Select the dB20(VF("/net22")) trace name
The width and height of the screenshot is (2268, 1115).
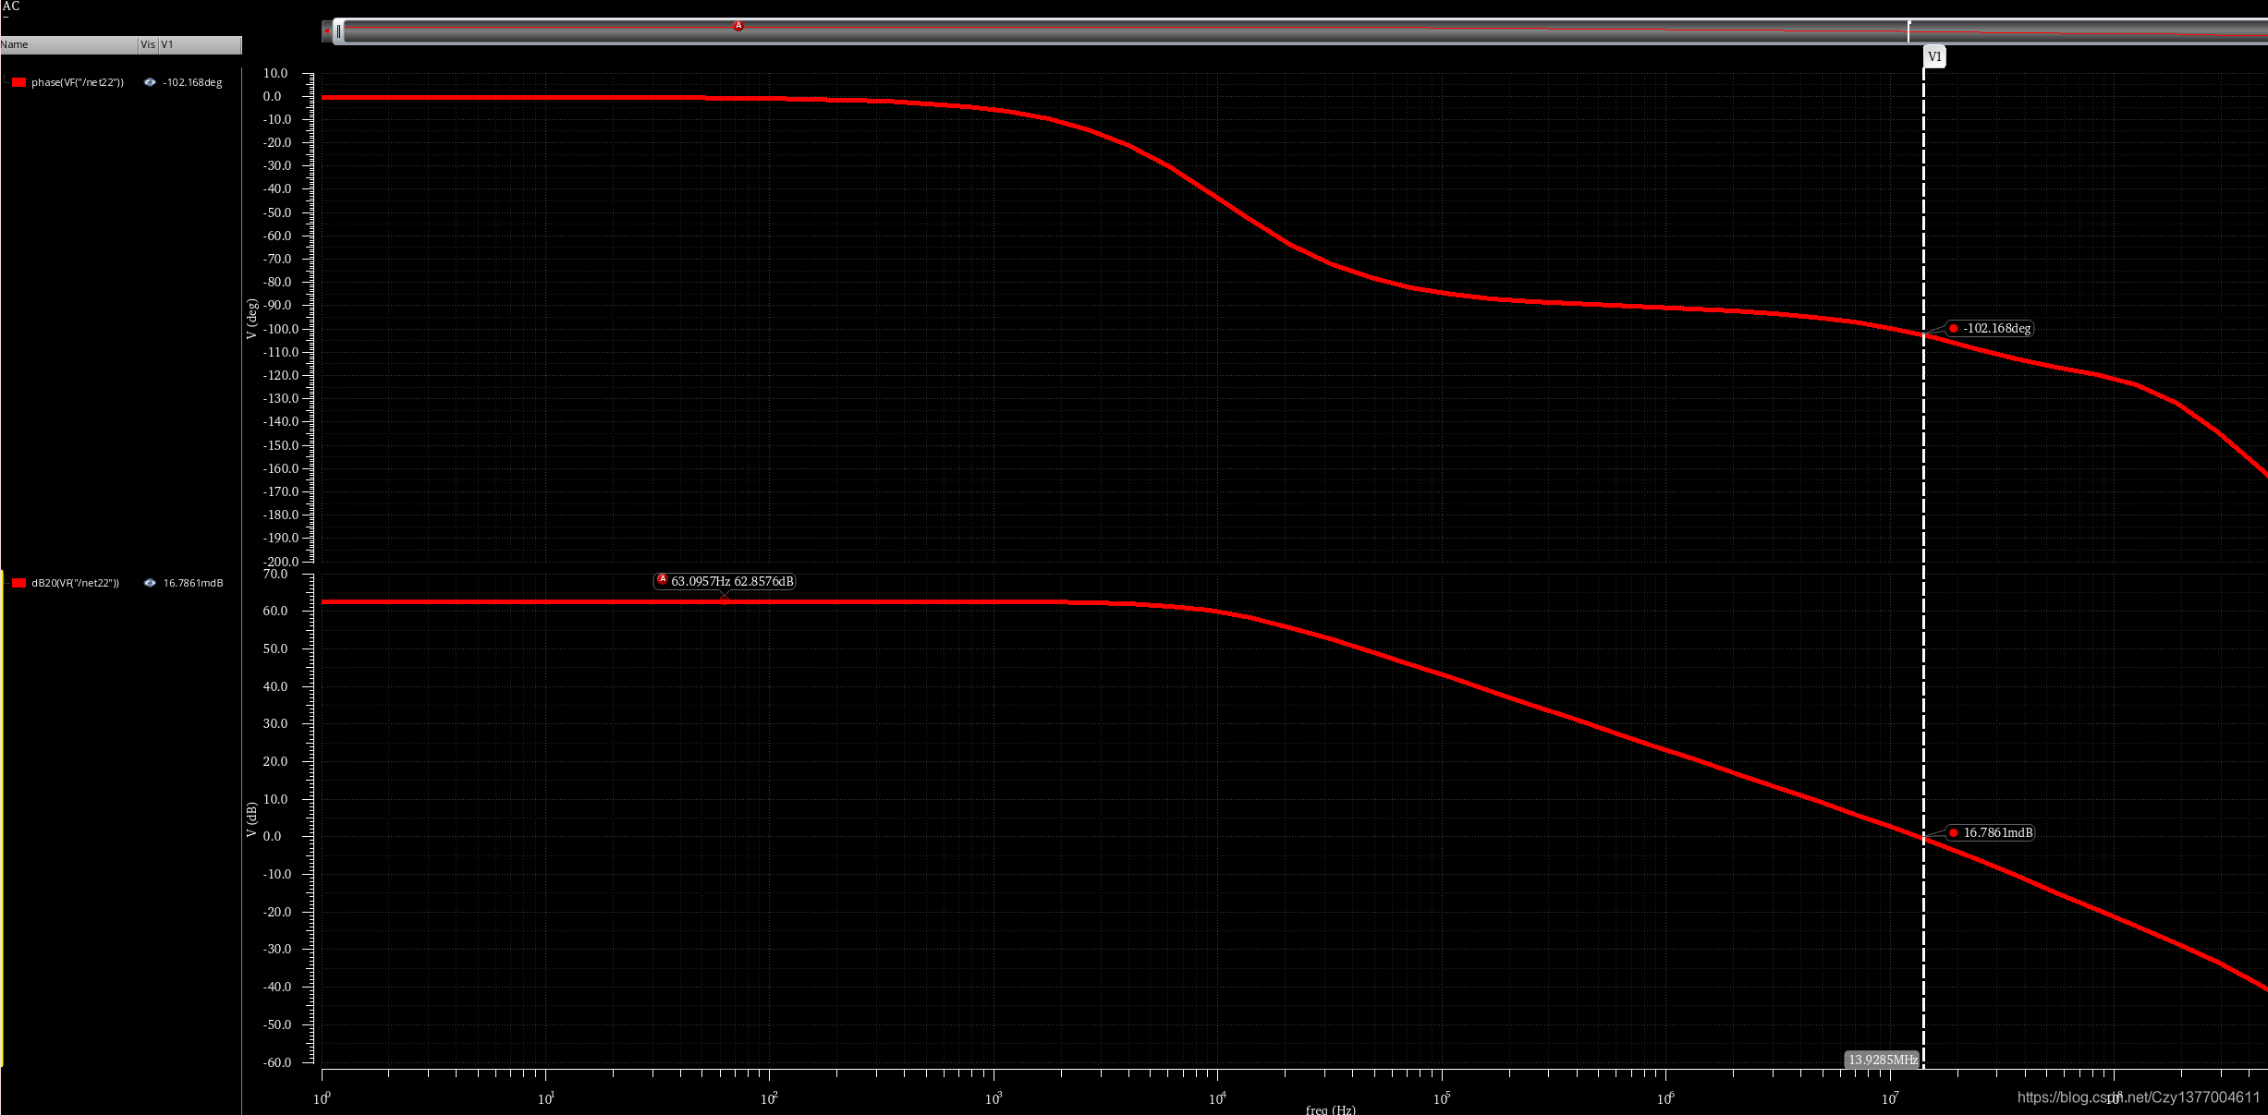click(75, 583)
